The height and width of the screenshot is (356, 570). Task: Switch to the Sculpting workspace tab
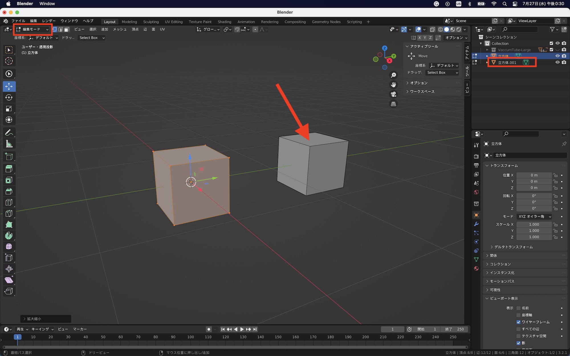click(151, 22)
